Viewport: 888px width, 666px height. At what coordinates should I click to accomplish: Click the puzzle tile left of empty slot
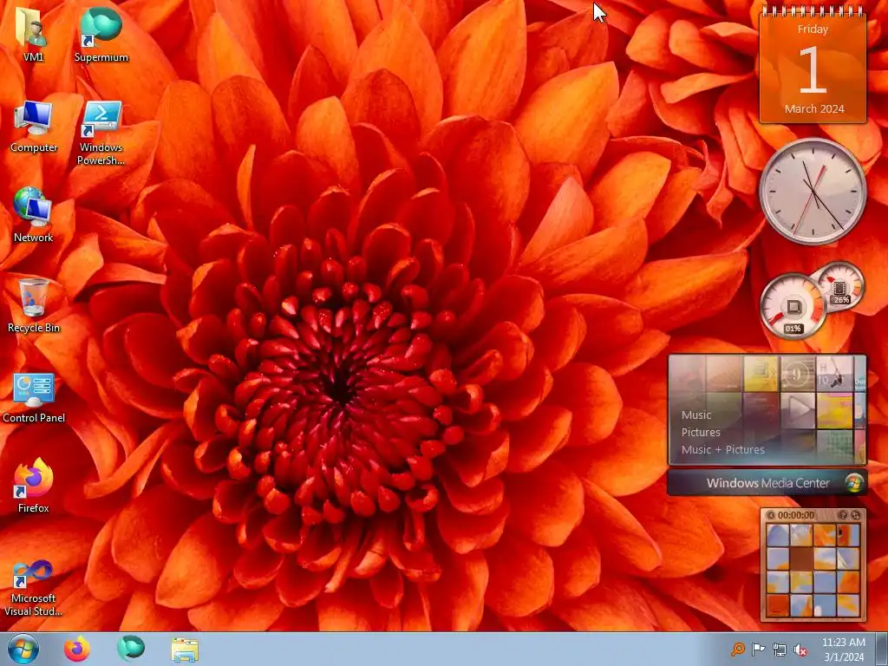[778, 558]
